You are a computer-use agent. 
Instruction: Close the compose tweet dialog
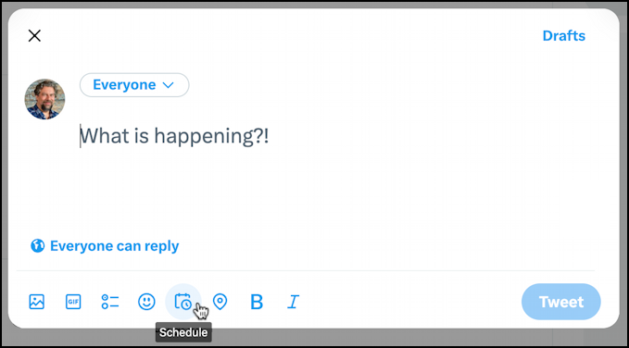pyautogui.click(x=34, y=36)
